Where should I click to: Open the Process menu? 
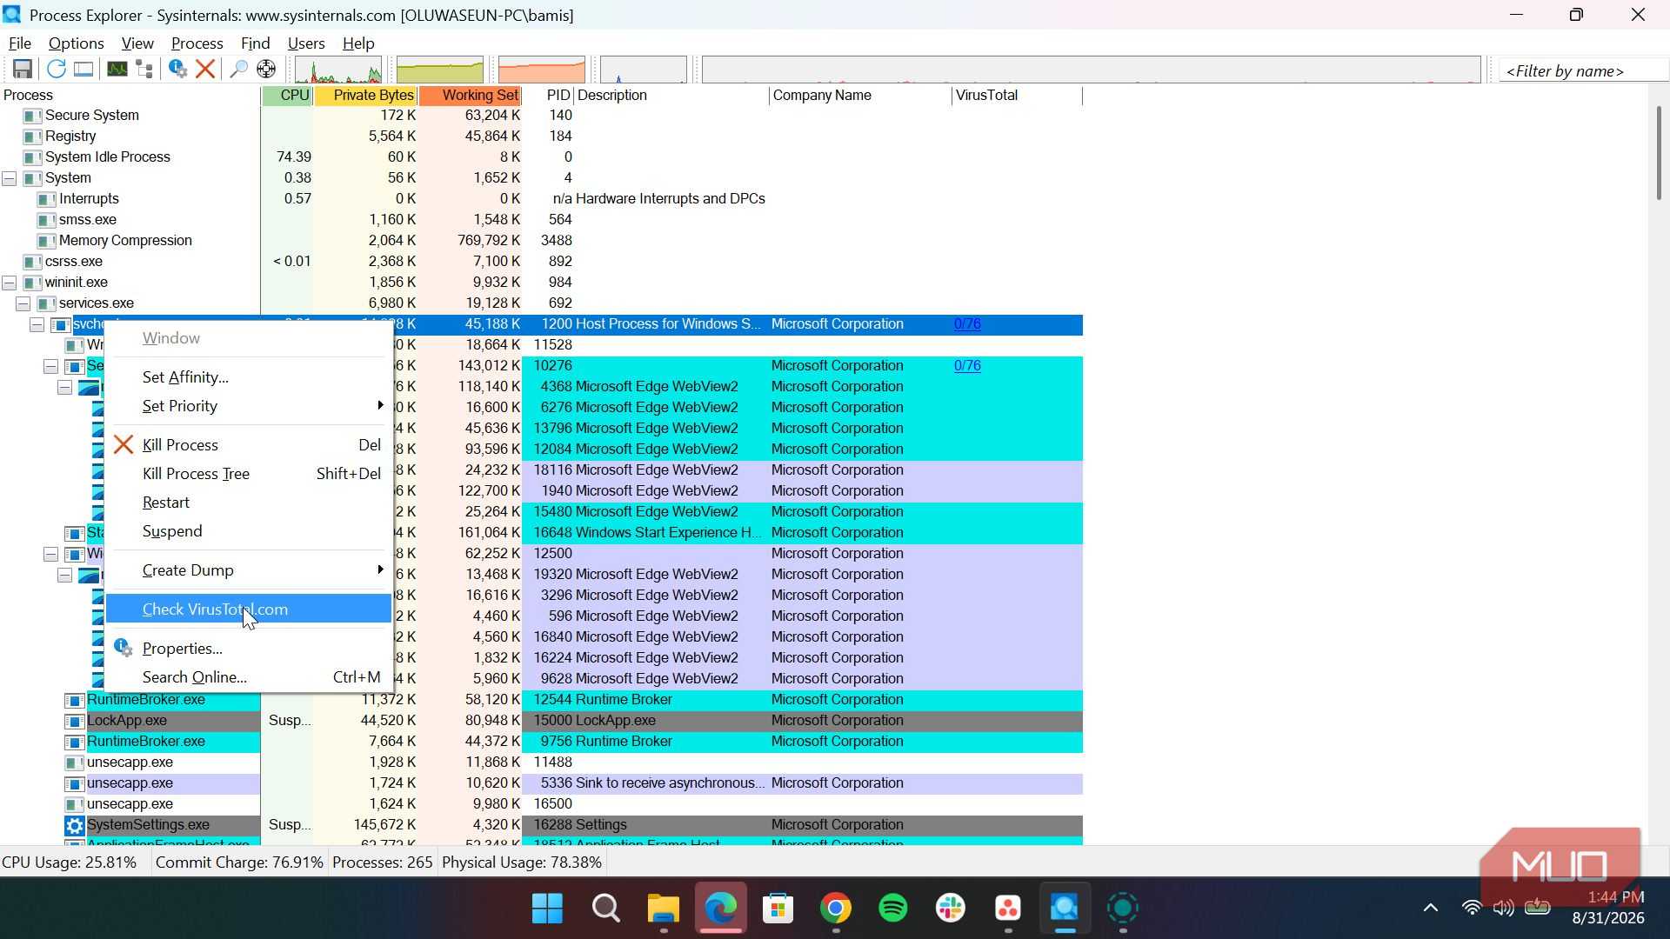(x=197, y=43)
